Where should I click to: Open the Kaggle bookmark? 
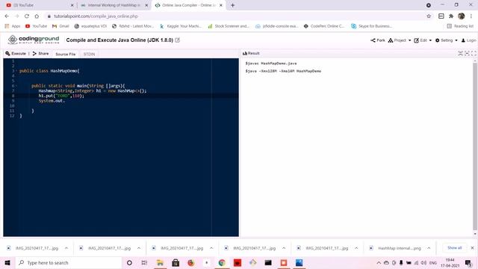pyautogui.click(x=181, y=26)
